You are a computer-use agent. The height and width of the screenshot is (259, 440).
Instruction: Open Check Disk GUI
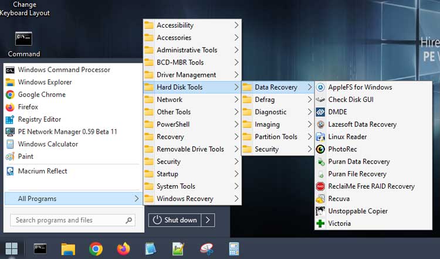[x=373, y=100]
